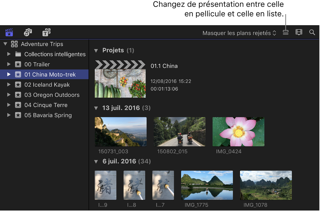Viewport: 320px width, 211px height.
Task: Click the IMG_0424 flower thumbnail
Action: 238,131
